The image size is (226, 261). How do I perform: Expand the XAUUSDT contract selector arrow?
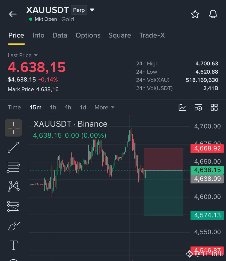coord(92,10)
